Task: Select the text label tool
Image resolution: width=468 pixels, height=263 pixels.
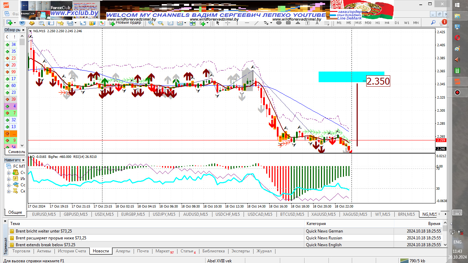Action: click(307, 23)
